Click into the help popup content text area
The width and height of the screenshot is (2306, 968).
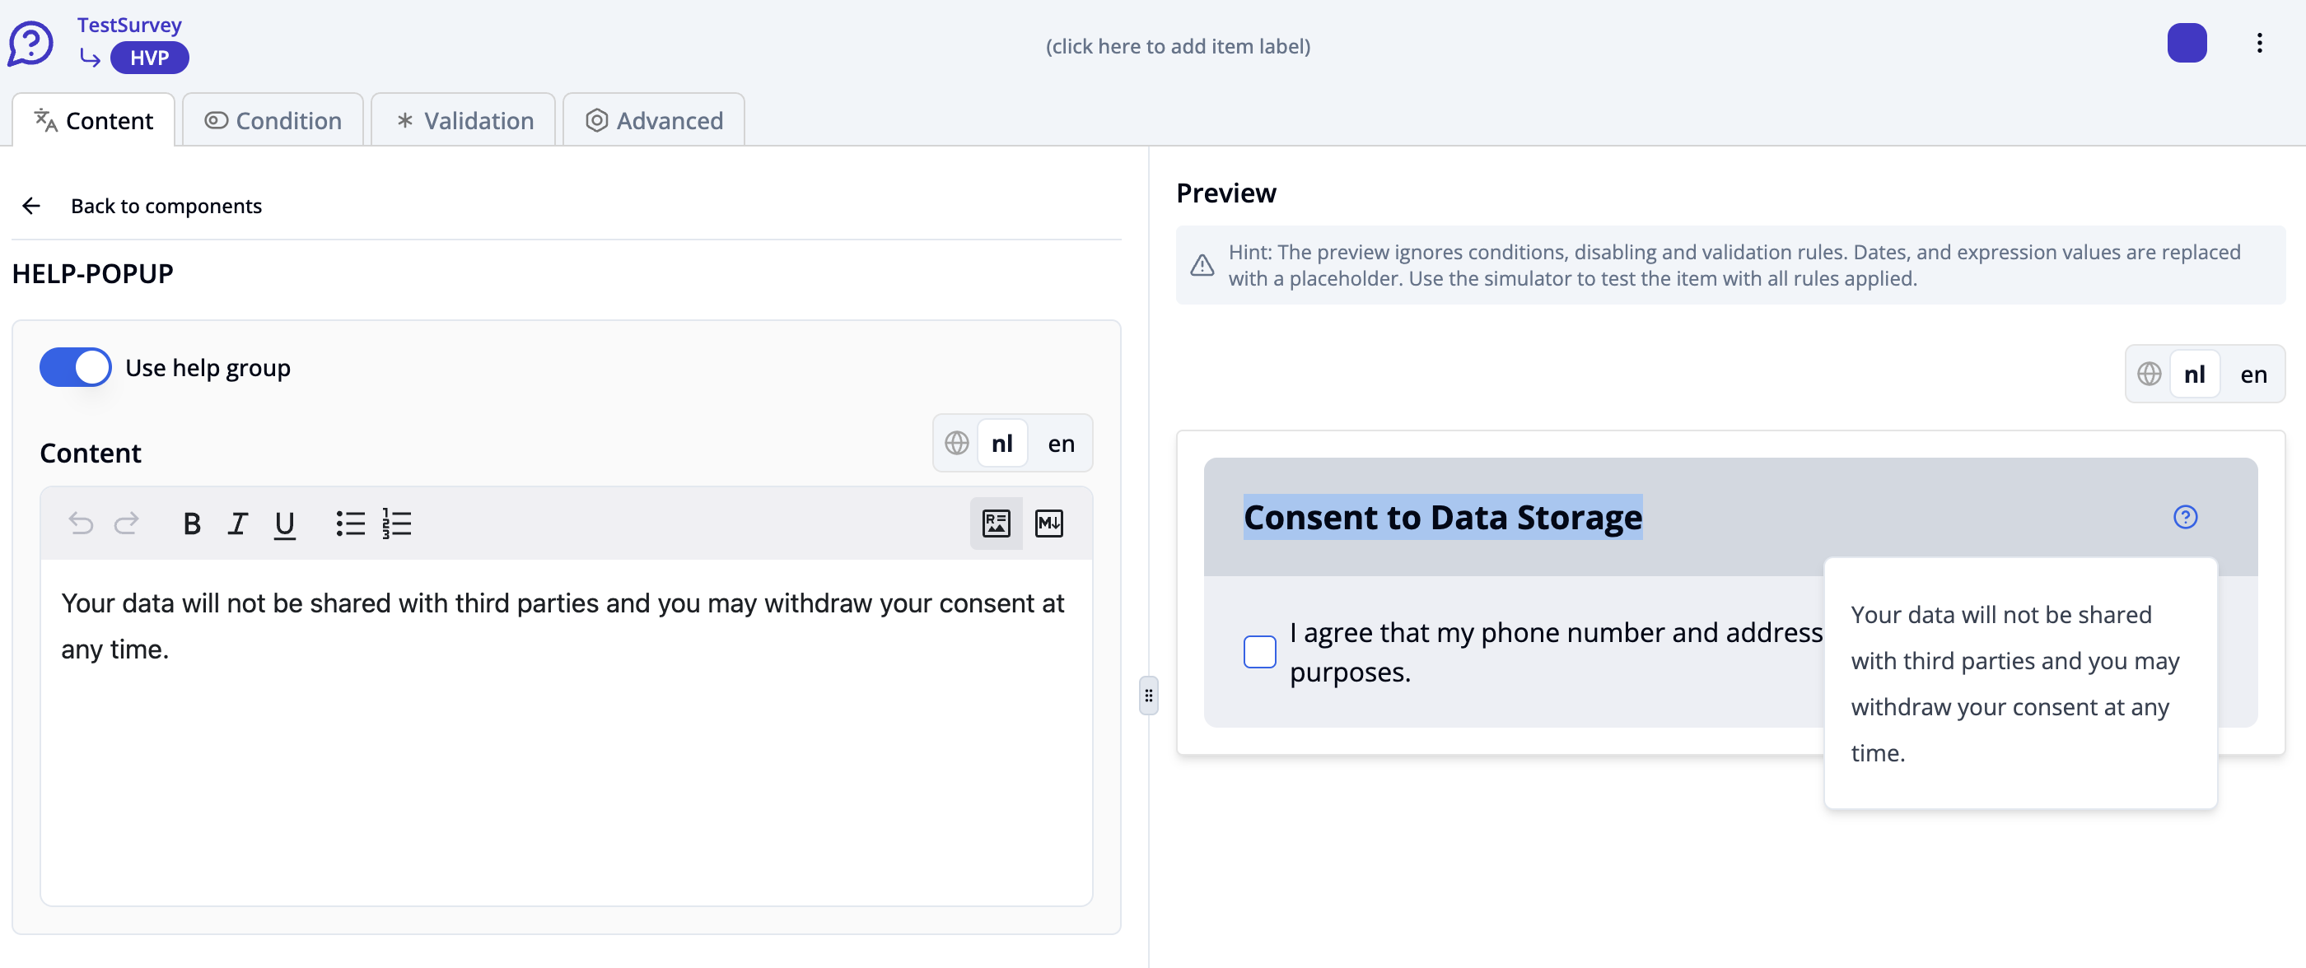(x=566, y=732)
